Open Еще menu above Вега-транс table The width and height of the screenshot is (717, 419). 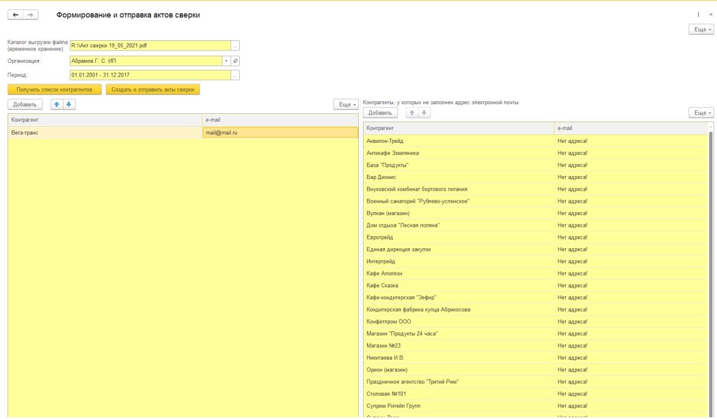346,104
